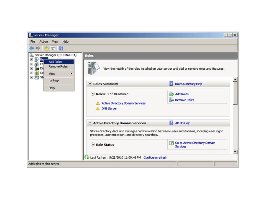This screenshot has height=199, width=266.
Task: Click the warning icon beside Active Directory Domain Services
Action: pos(98,103)
